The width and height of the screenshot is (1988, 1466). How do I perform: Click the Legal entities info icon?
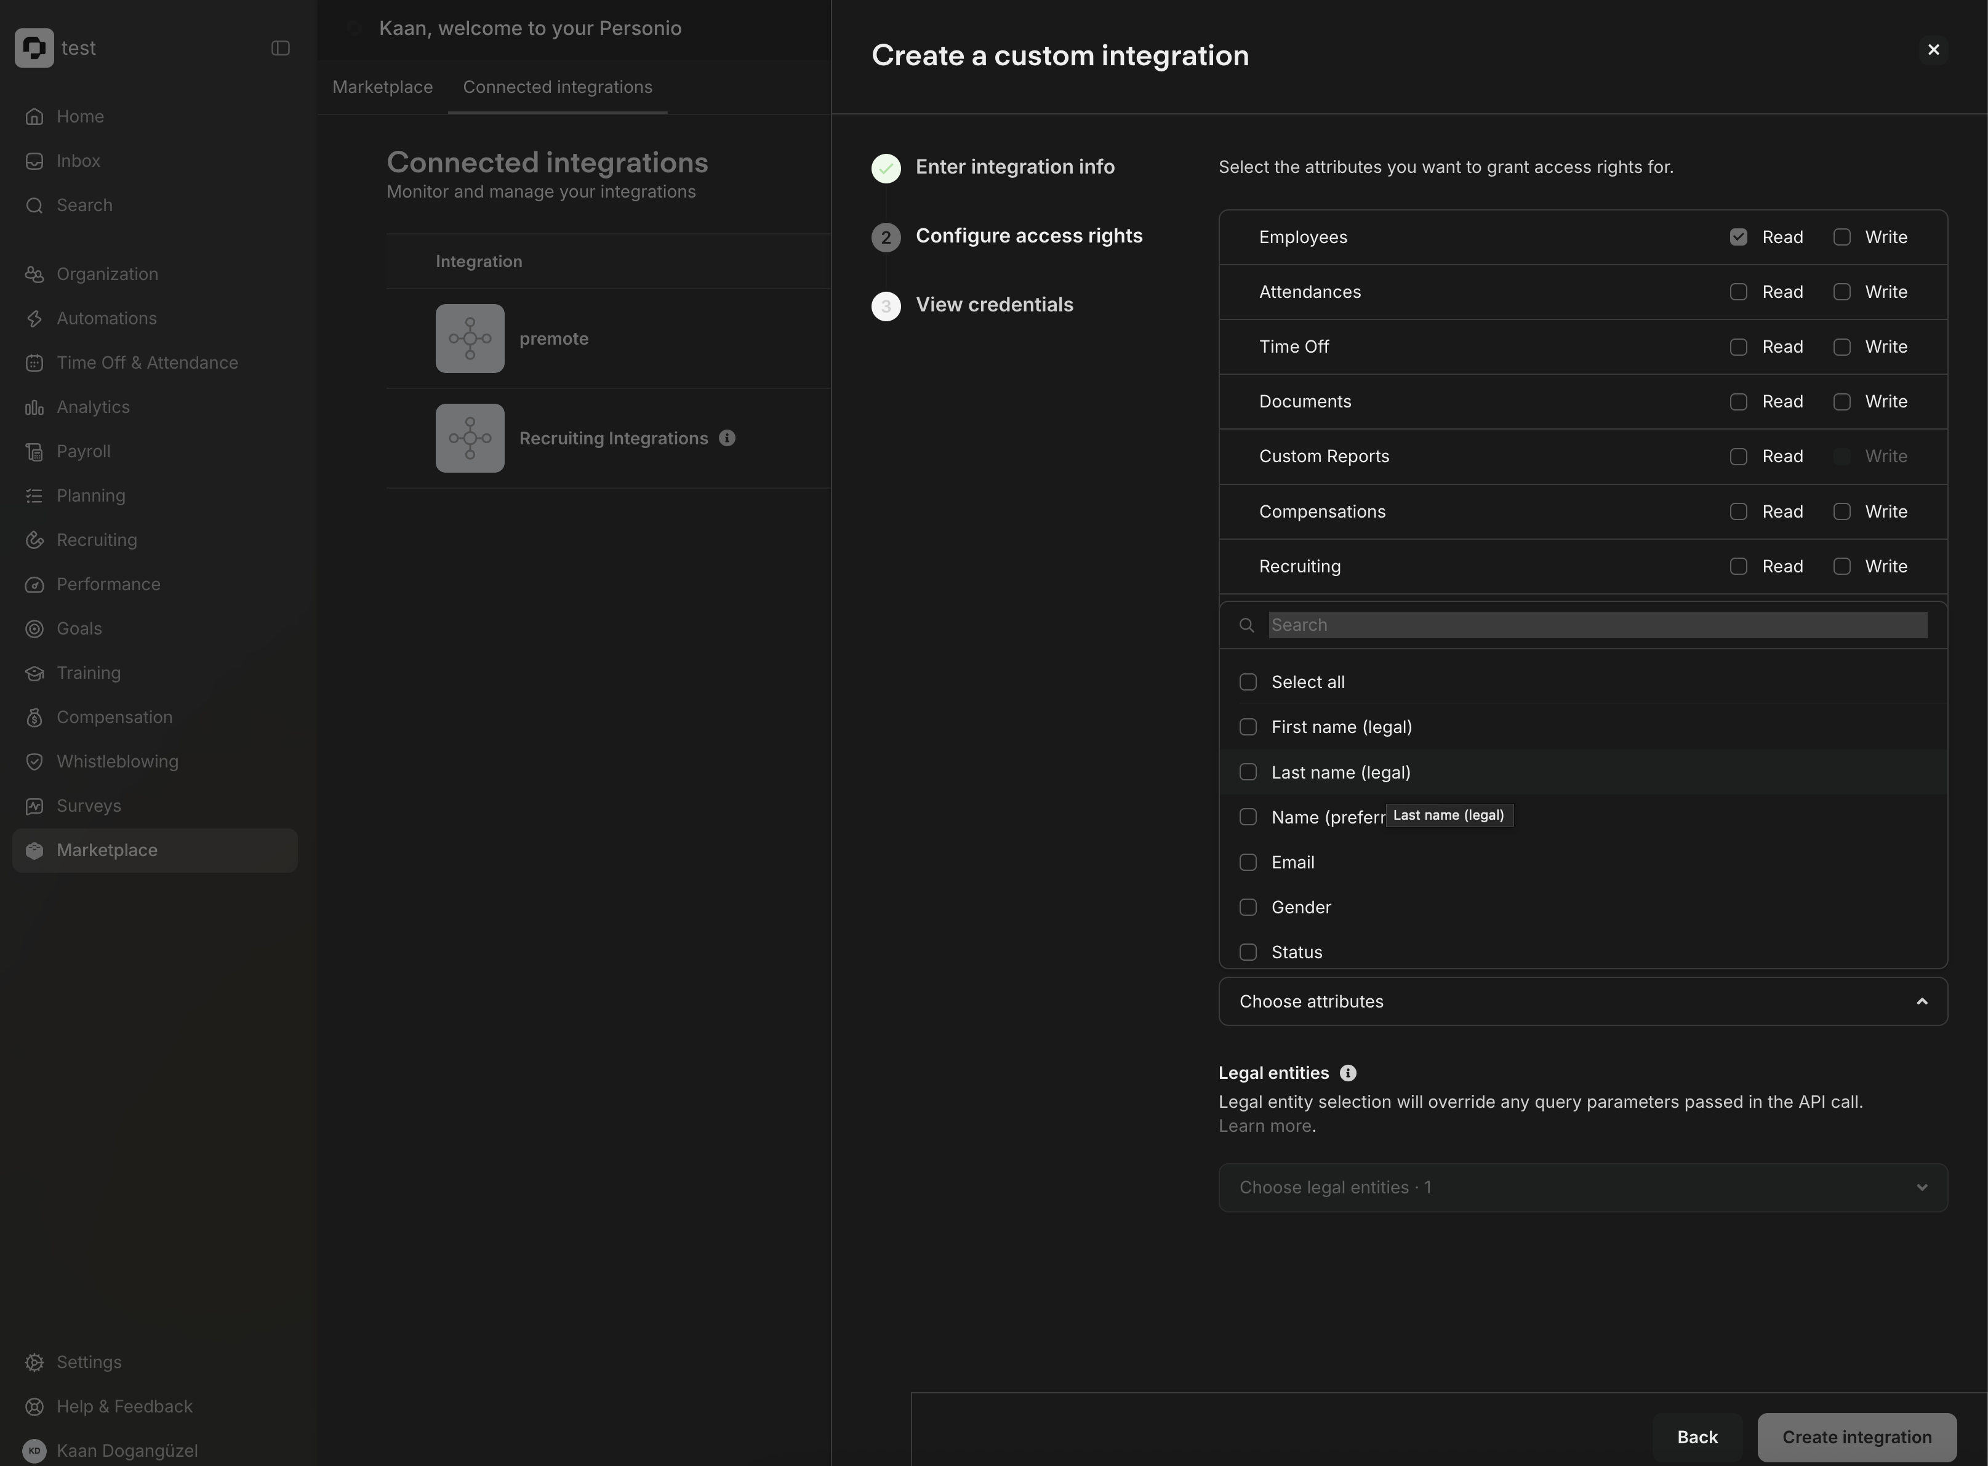point(1347,1073)
